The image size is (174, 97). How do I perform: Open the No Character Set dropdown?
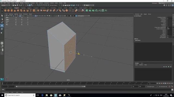click(x=163, y=86)
